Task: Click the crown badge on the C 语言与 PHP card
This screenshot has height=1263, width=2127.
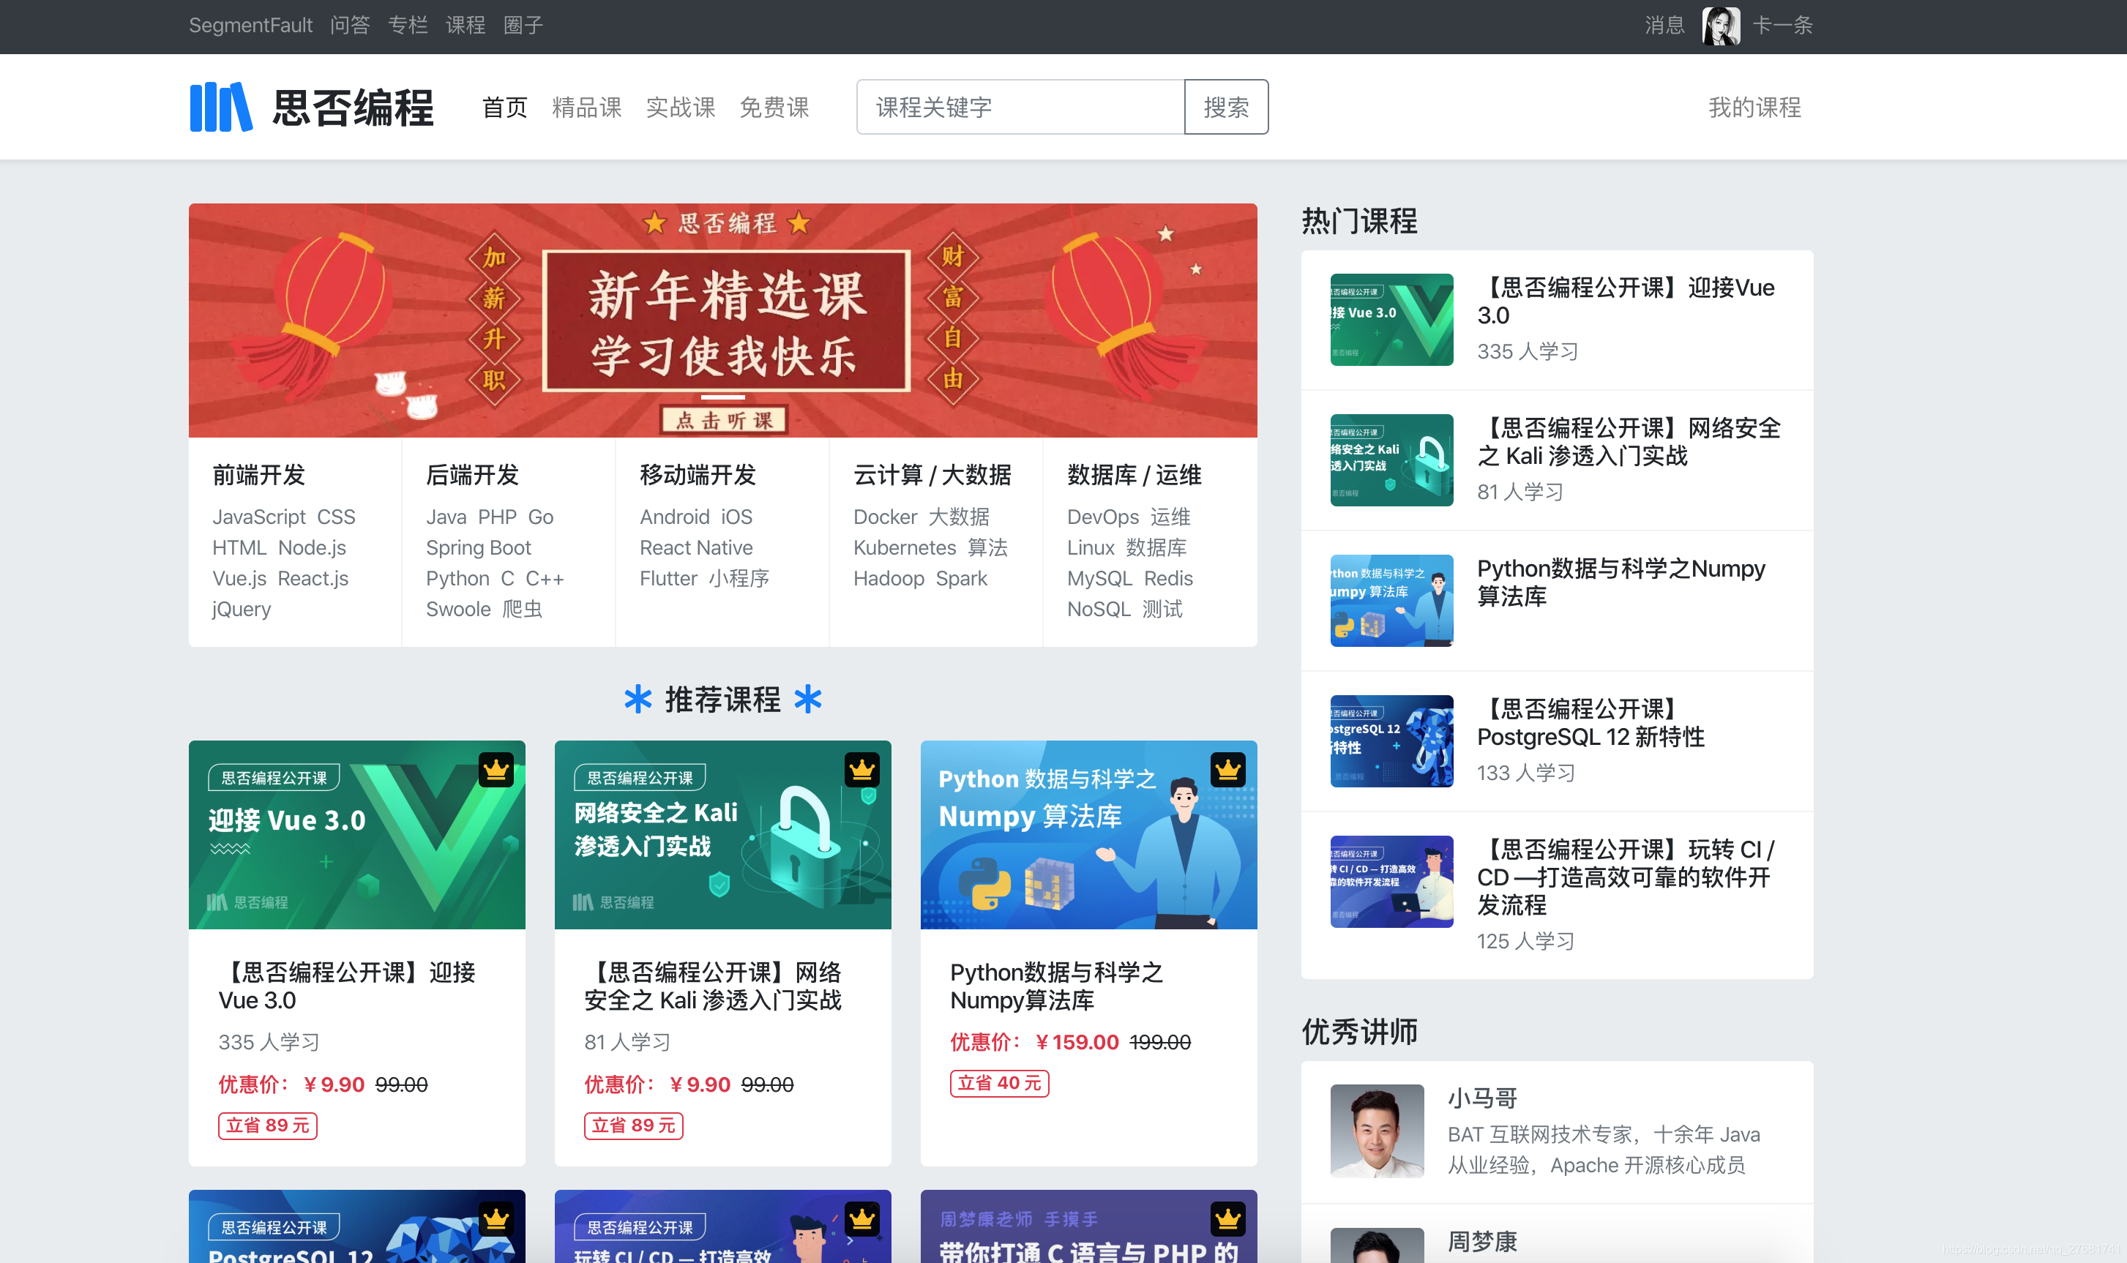Action: pyautogui.click(x=1228, y=1219)
